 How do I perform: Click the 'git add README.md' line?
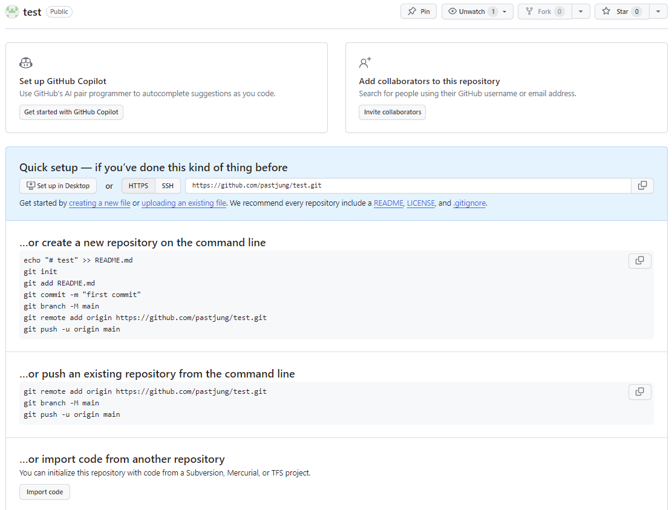pyautogui.click(x=59, y=283)
